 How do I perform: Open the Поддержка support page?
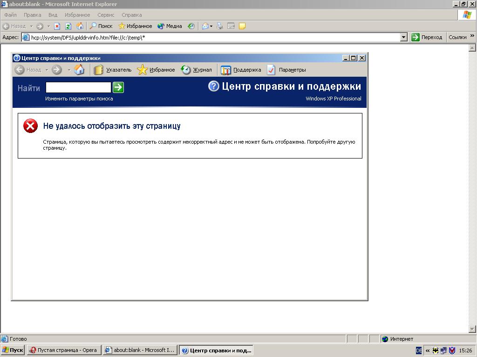241,70
